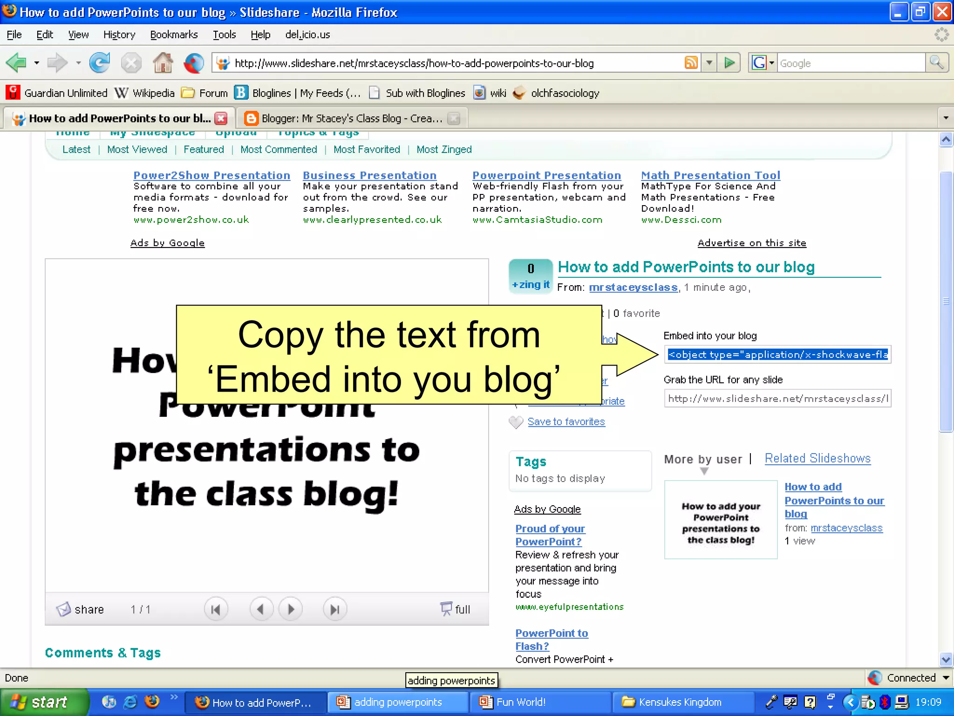Image resolution: width=954 pixels, height=716 pixels.
Task: Jump to the first slide
Action: tap(216, 609)
